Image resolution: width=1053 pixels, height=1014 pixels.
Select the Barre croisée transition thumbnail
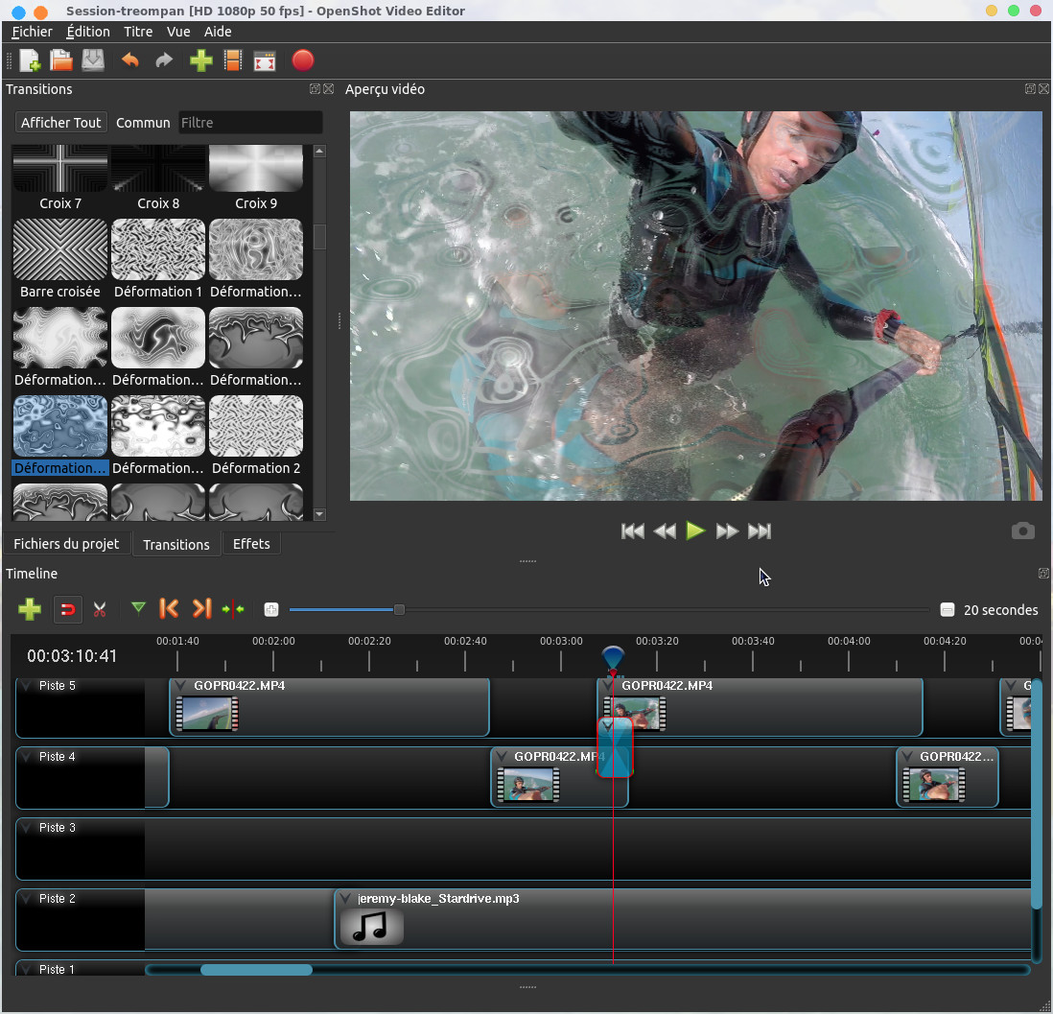(59, 249)
